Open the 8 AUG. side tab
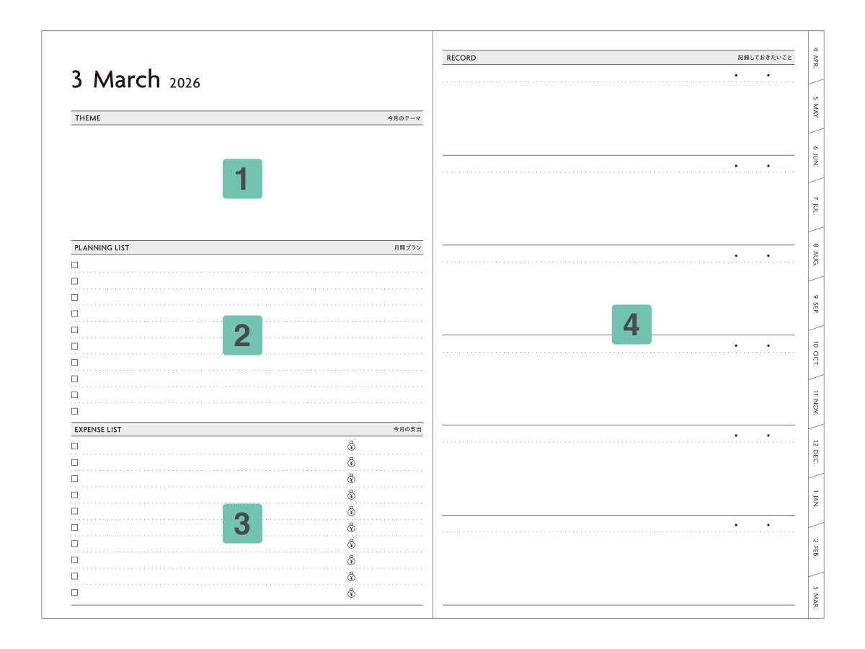Viewport: 865px width, 649px height. click(x=815, y=253)
